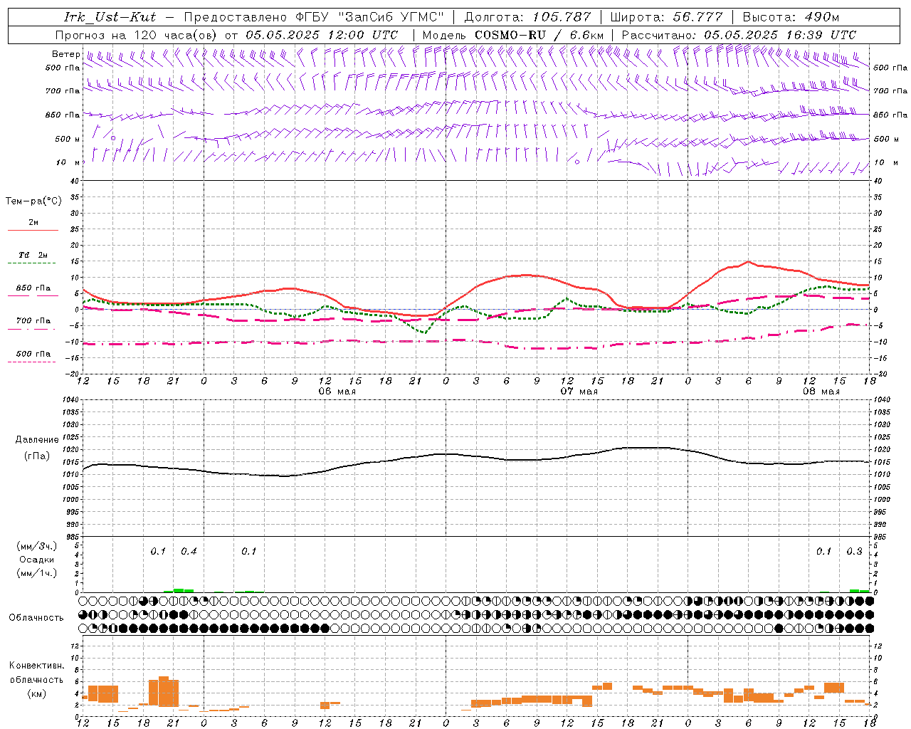The image size is (911, 729).
Task: Click the dash-dot line sample under 500 гПа legend
Action: click(x=32, y=362)
